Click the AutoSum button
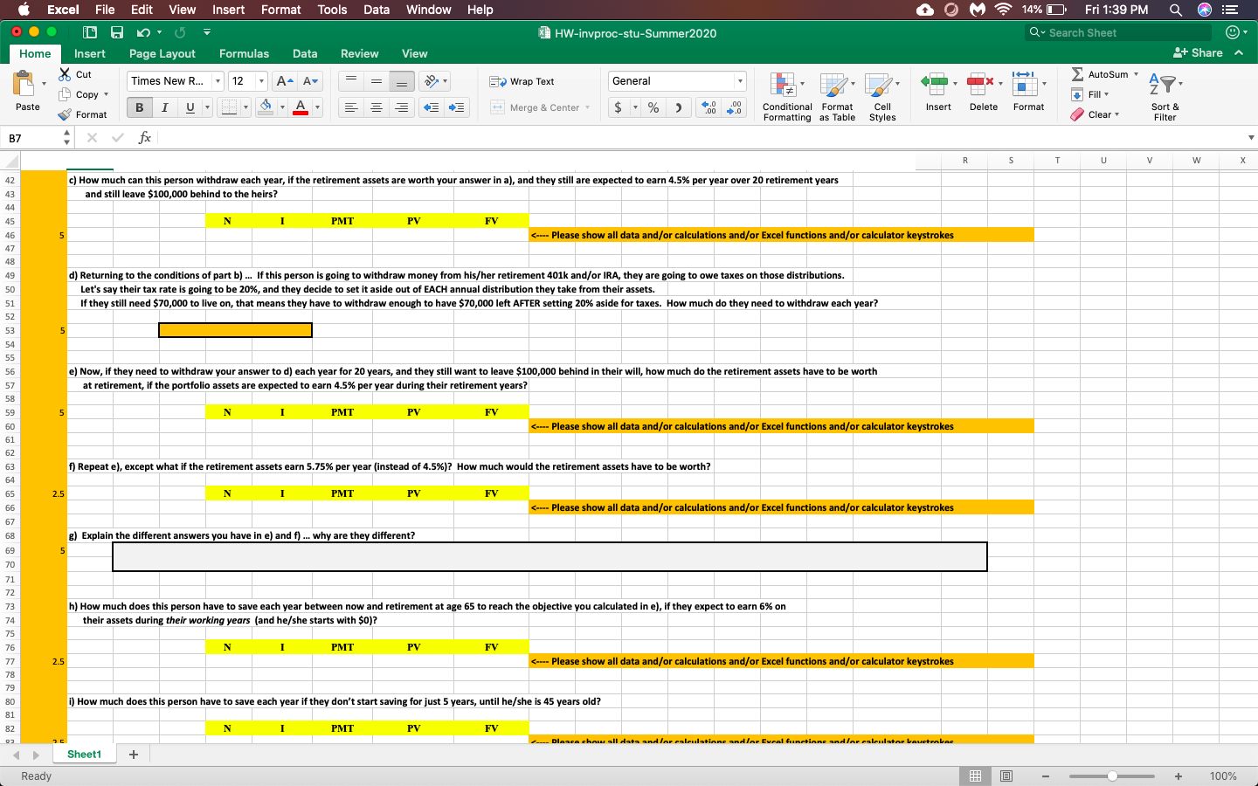The width and height of the screenshot is (1258, 786). pos(1102,73)
